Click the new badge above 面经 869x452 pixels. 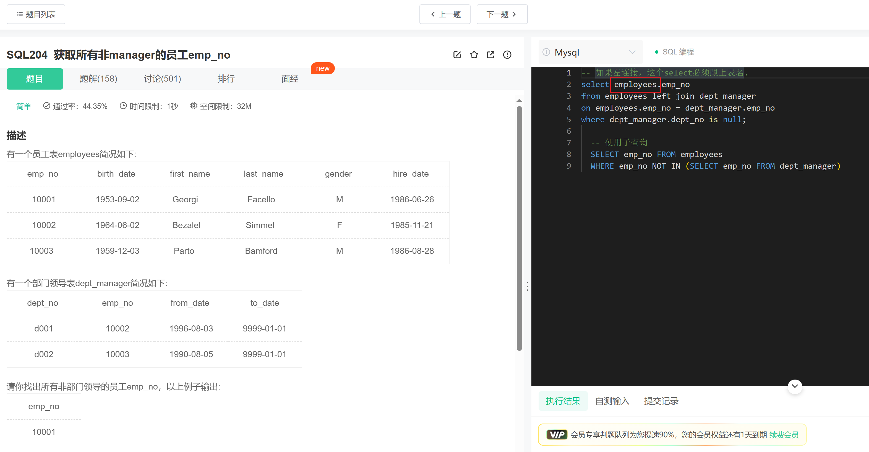click(322, 69)
